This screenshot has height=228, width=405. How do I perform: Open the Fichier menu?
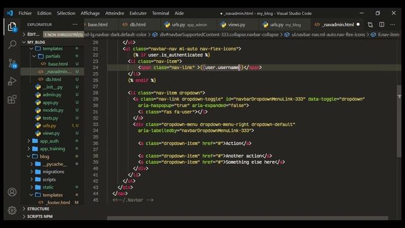(x=25, y=13)
